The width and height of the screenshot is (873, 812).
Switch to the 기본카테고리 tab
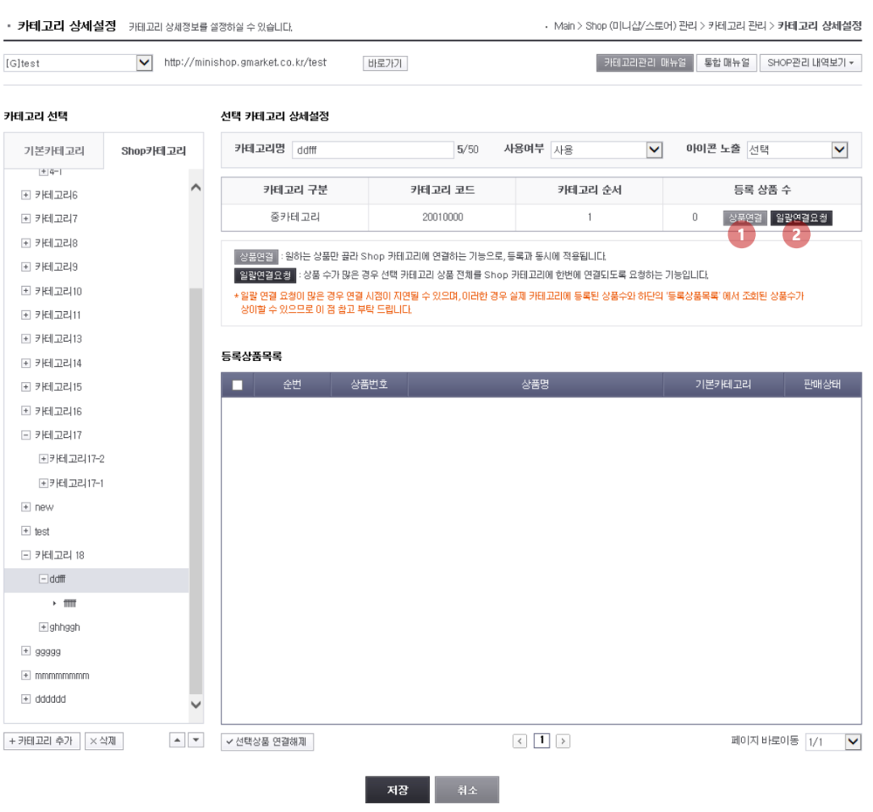[x=54, y=151]
